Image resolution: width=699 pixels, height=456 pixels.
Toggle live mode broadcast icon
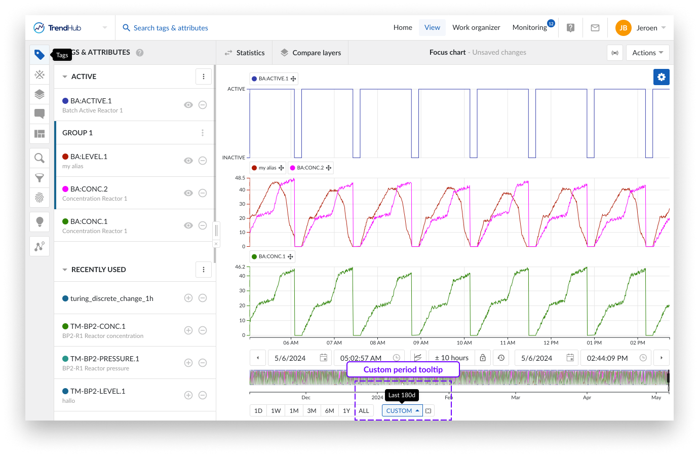(x=615, y=53)
